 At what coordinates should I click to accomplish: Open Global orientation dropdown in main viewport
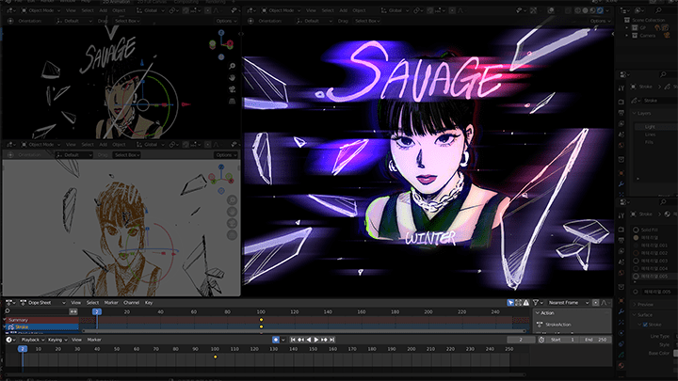pyautogui.click(x=395, y=10)
